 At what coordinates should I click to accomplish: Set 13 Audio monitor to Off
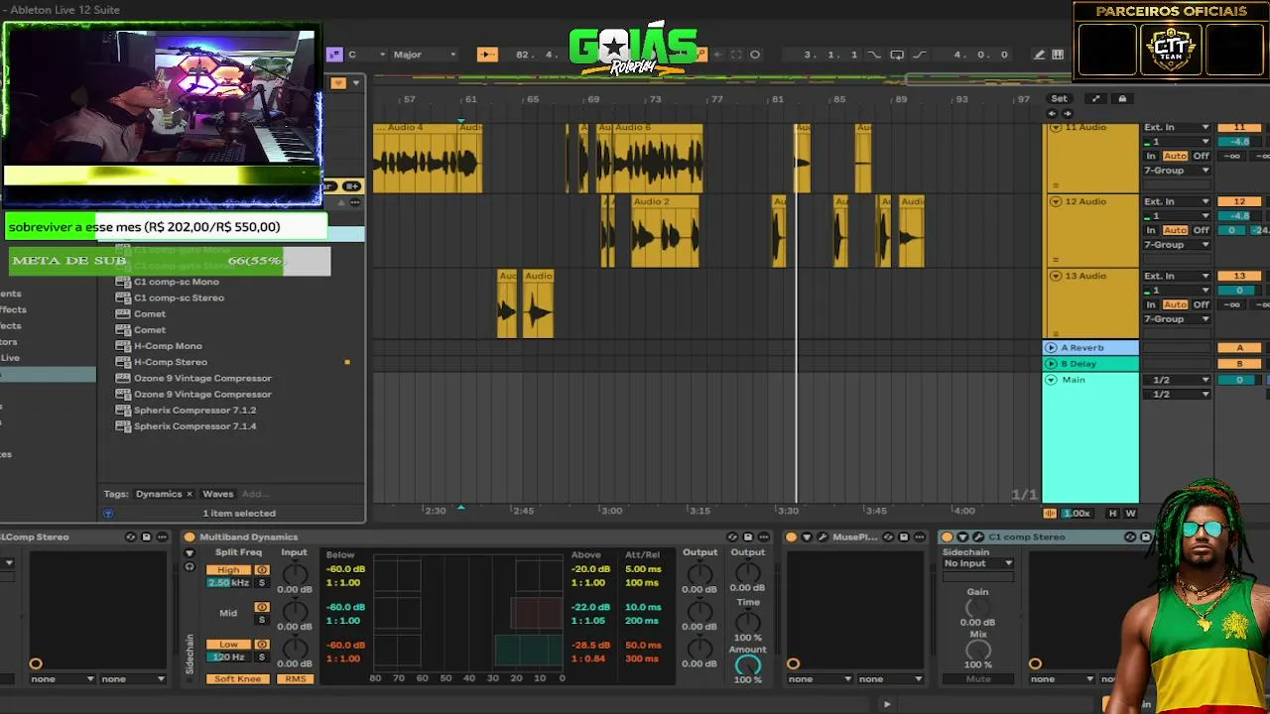coord(1201,304)
